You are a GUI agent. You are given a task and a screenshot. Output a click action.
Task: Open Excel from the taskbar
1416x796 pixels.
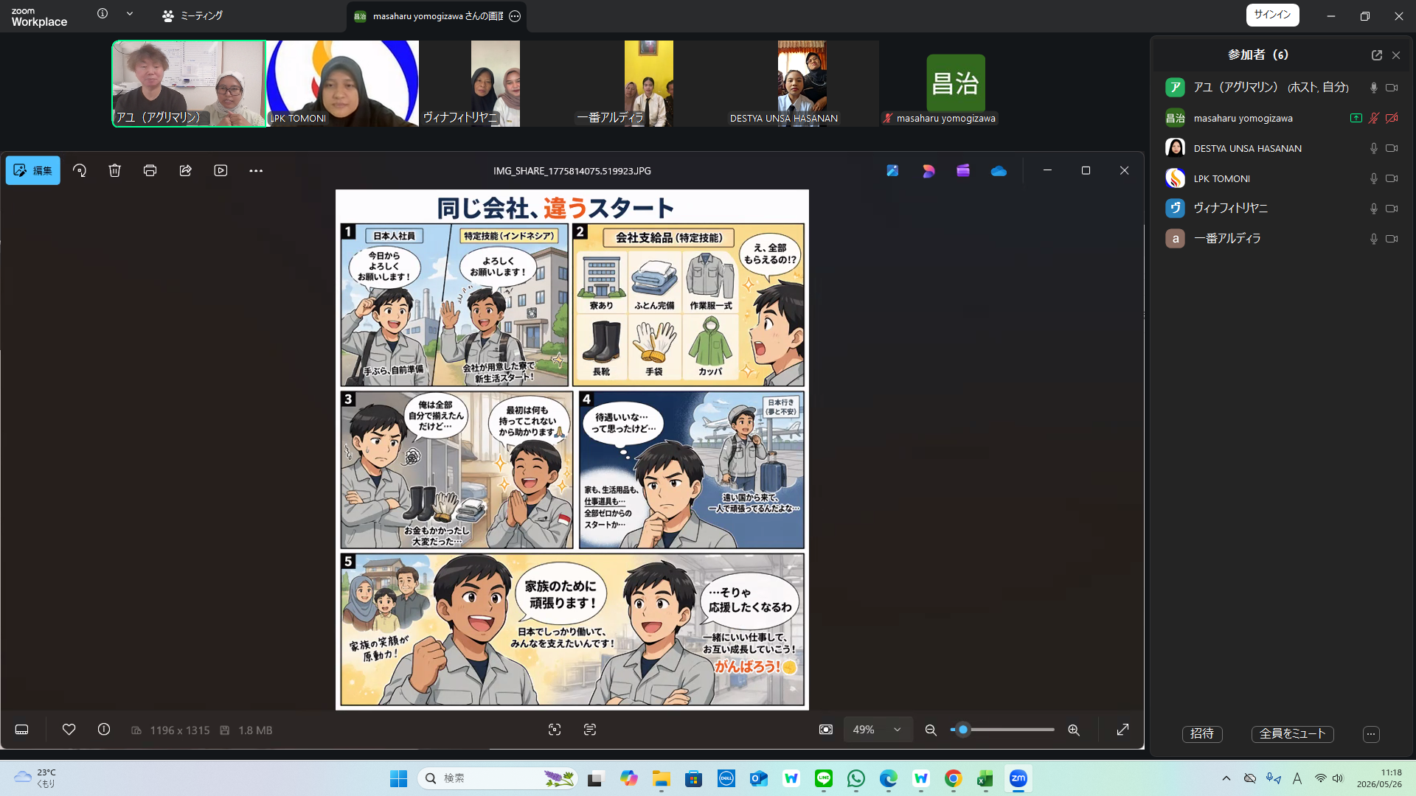(x=985, y=778)
